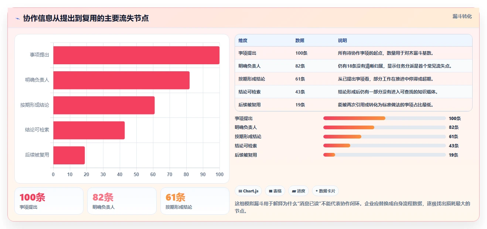This screenshot has width=487, height=229.
Task: Select the 进度 tag chip
Action: point(298,191)
